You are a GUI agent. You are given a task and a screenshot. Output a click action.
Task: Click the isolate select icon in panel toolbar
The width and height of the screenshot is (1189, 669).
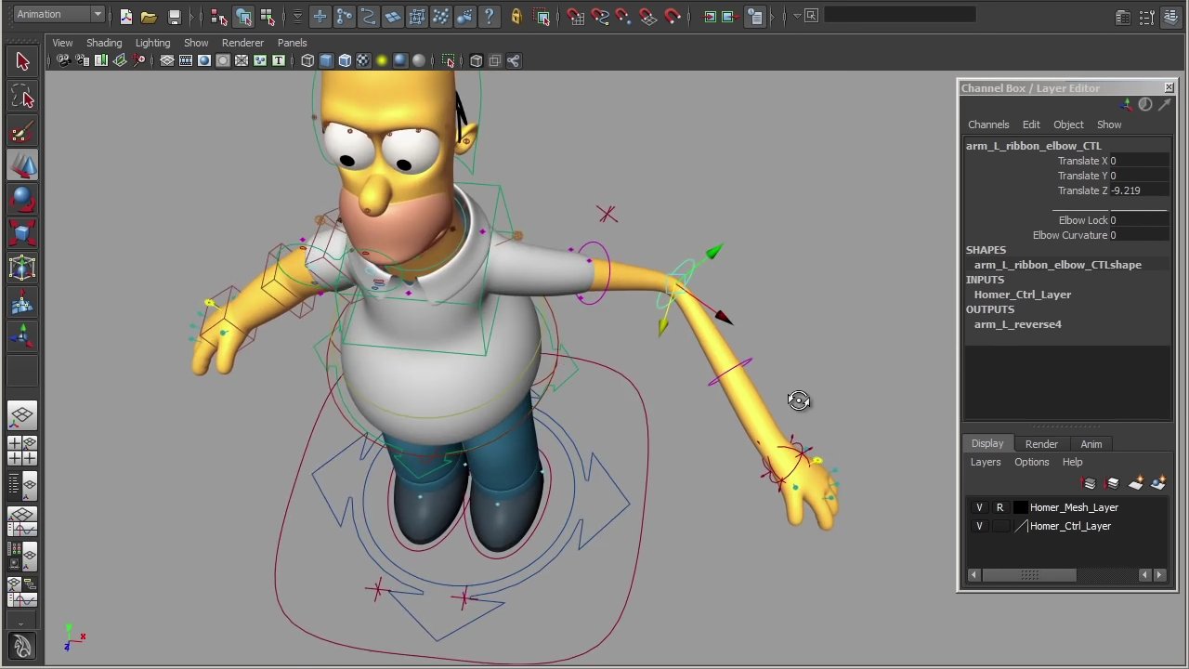(449, 60)
